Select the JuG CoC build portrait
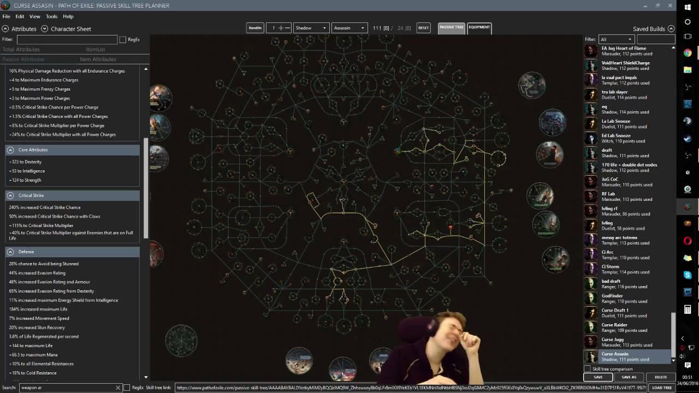Viewport: 699px width, 393px height. click(591, 182)
